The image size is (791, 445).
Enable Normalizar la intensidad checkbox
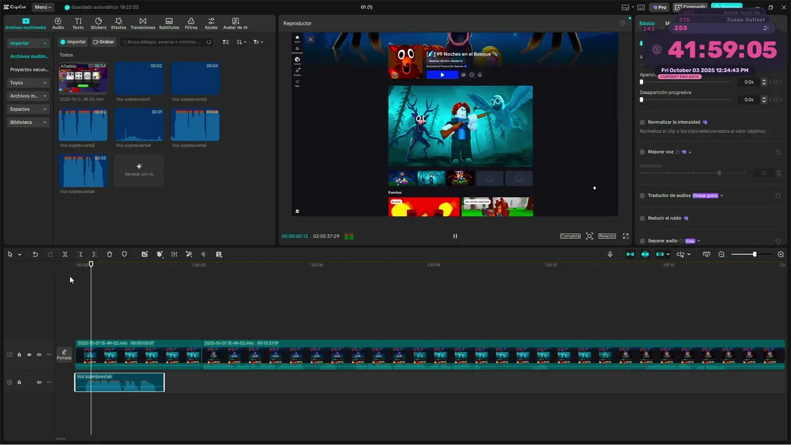pos(643,122)
